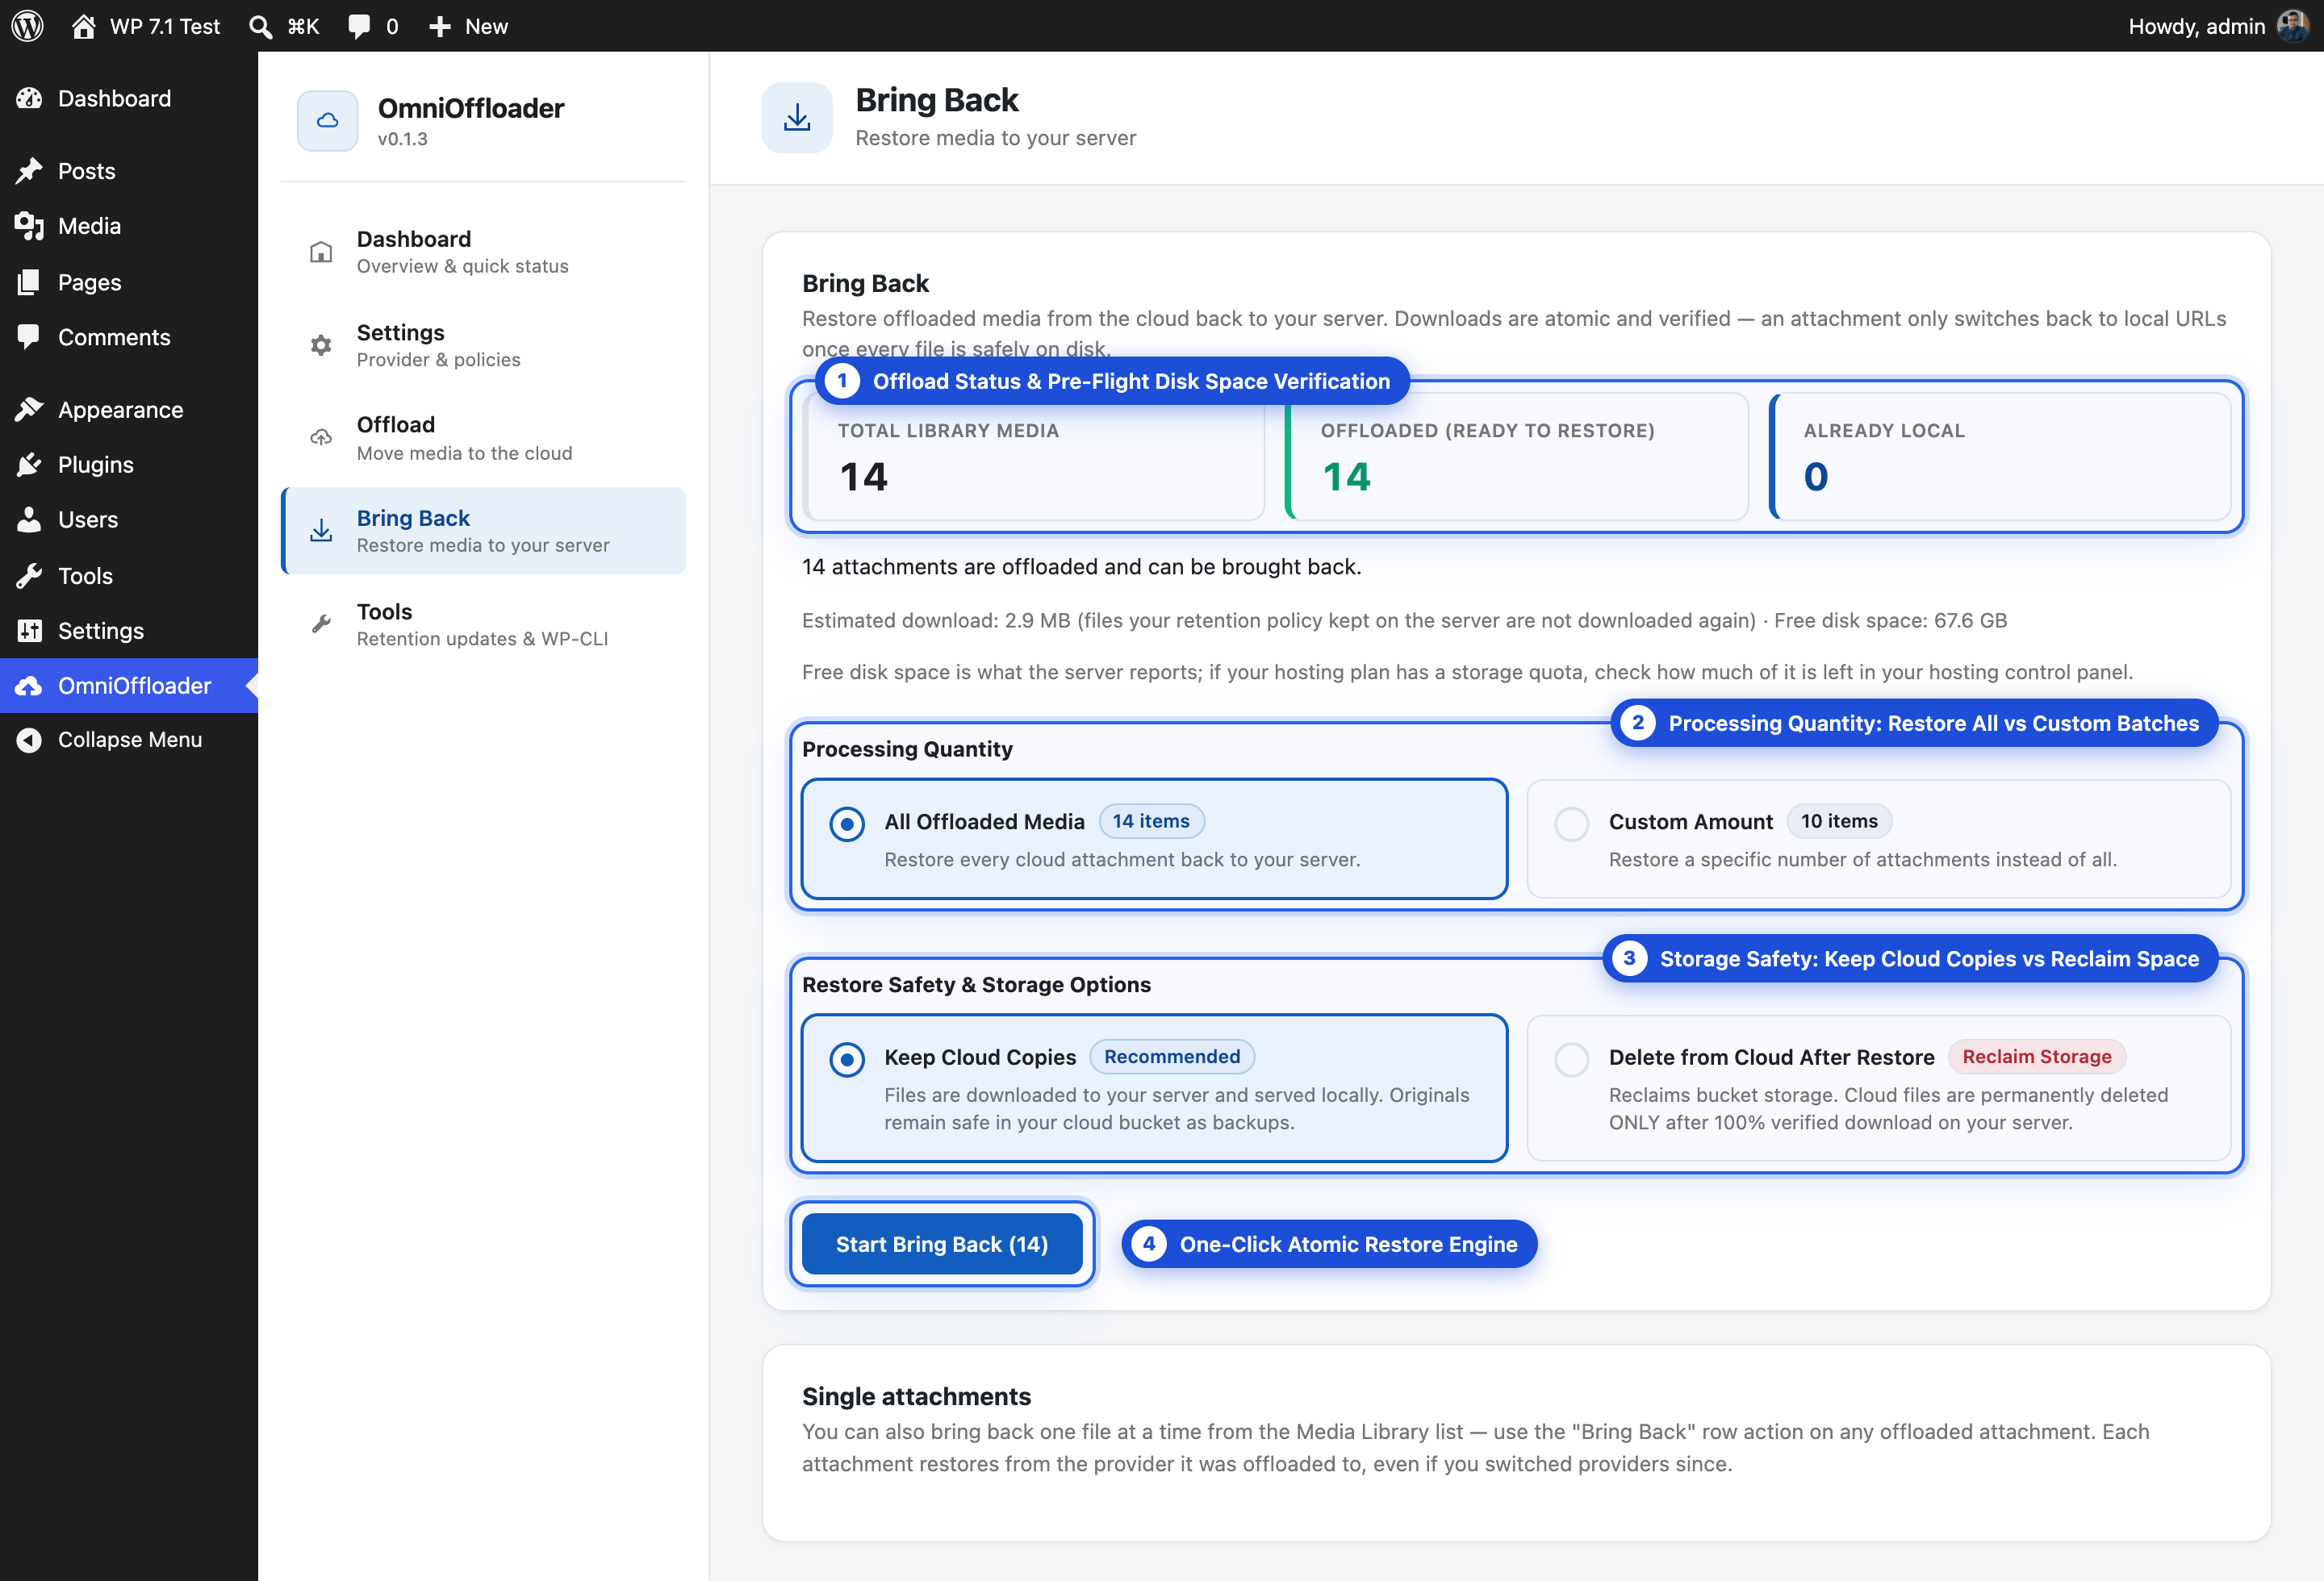Click the Offload cloud upload icon
The width and height of the screenshot is (2324, 1581).
(321, 438)
